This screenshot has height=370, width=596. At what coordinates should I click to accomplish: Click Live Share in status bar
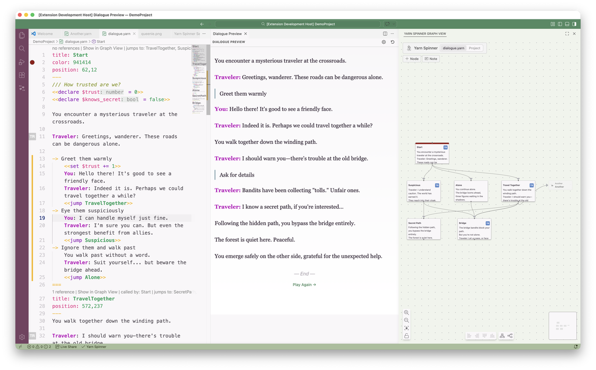[66, 347]
